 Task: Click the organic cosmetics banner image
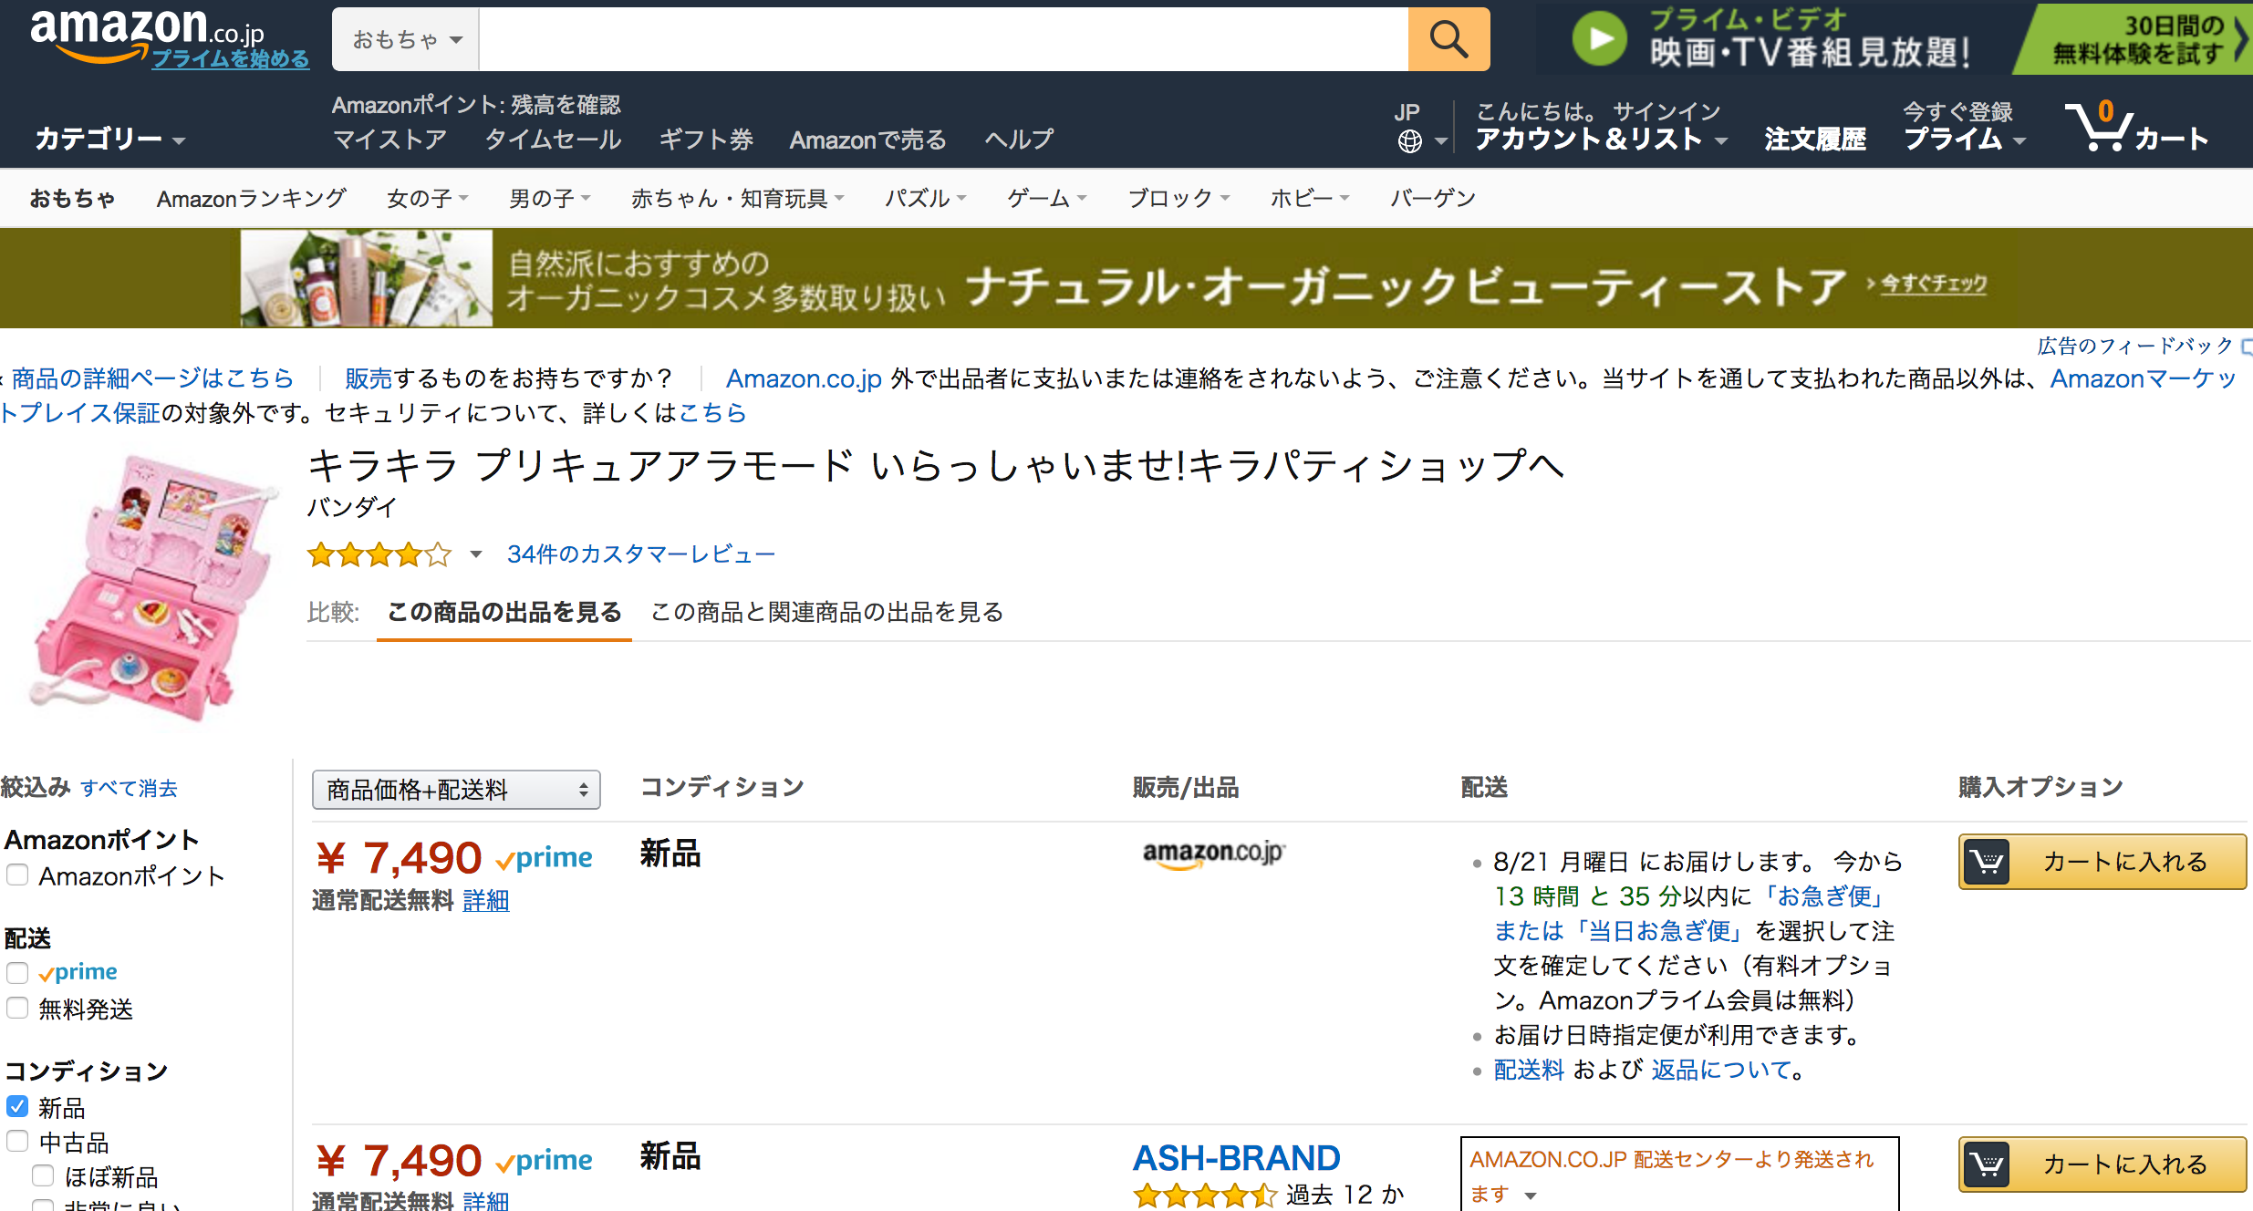click(367, 278)
